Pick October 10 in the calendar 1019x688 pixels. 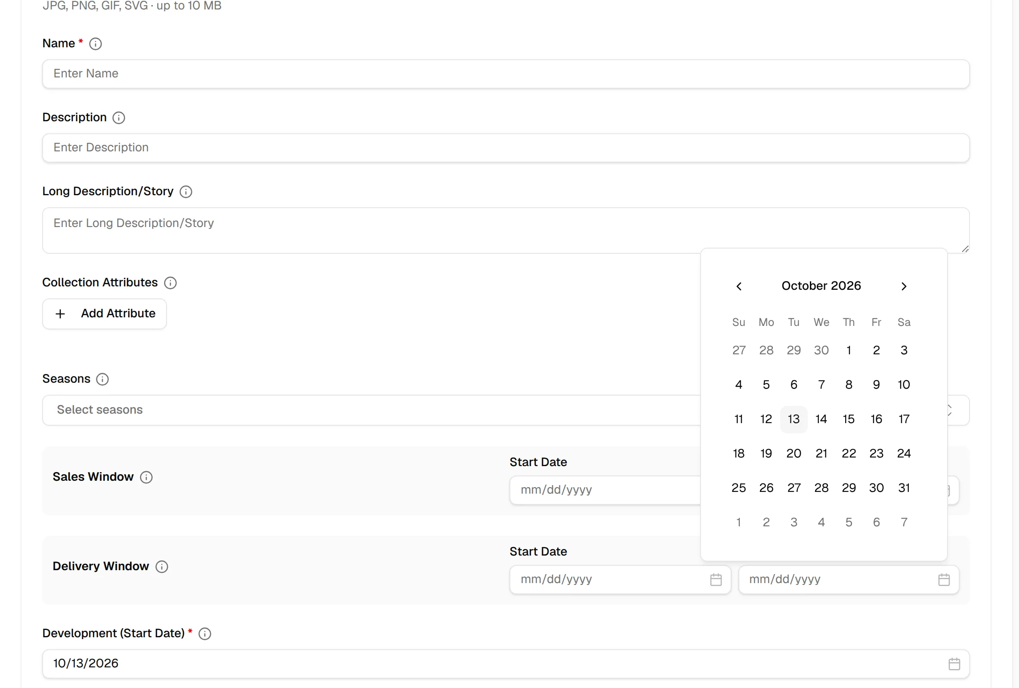point(904,385)
